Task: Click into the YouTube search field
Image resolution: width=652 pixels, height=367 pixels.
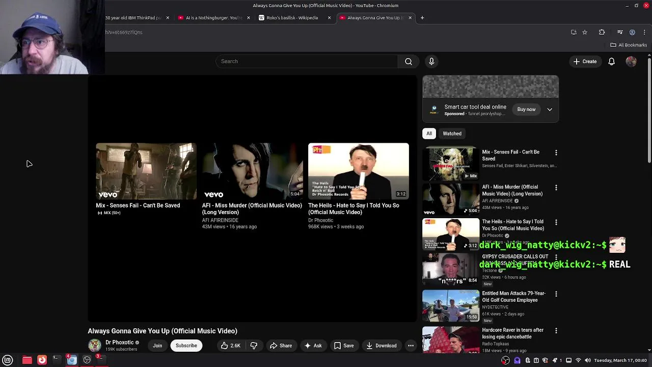Action: pyautogui.click(x=307, y=61)
